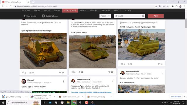Screen dimensions: 187x105
Task: Bookmark this page with the star
Action: click(x=168, y=6)
